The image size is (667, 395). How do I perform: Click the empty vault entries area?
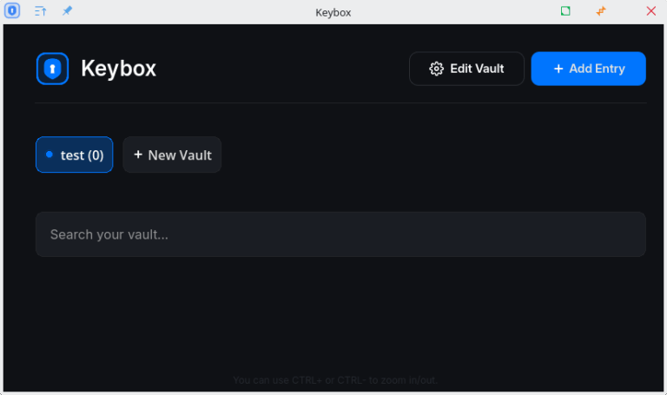[x=340, y=314]
